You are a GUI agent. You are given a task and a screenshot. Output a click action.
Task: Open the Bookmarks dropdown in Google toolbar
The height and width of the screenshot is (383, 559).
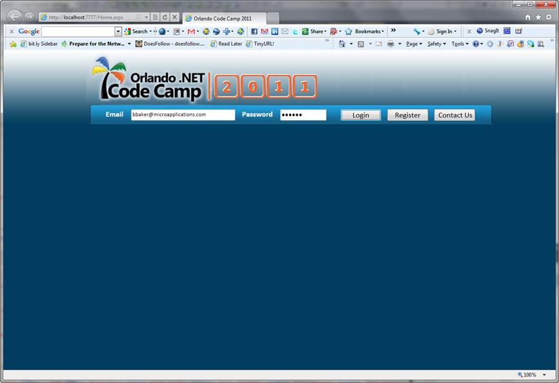pos(365,31)
